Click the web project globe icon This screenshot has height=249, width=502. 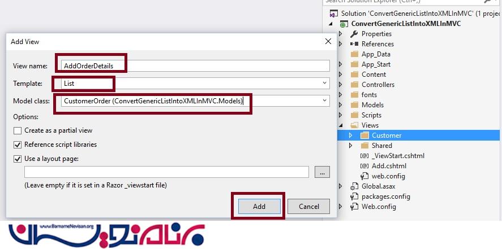(344, 24)
